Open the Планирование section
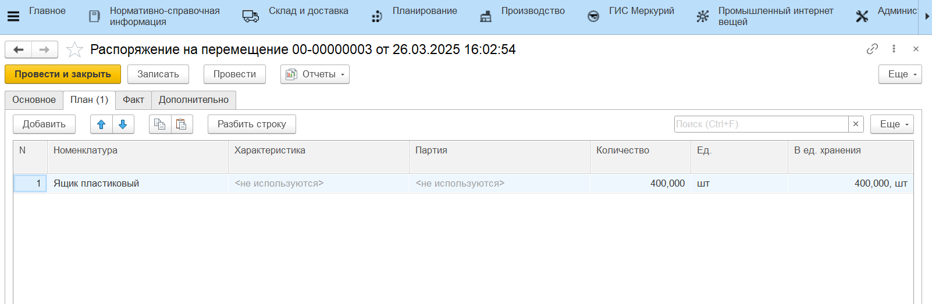The height and width of the screenshot is (304, 932). click(x=425, y=11)
